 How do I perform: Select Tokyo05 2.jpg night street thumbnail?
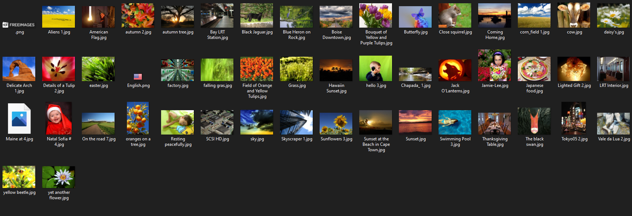pyautogui.click(x=574, y=118)
